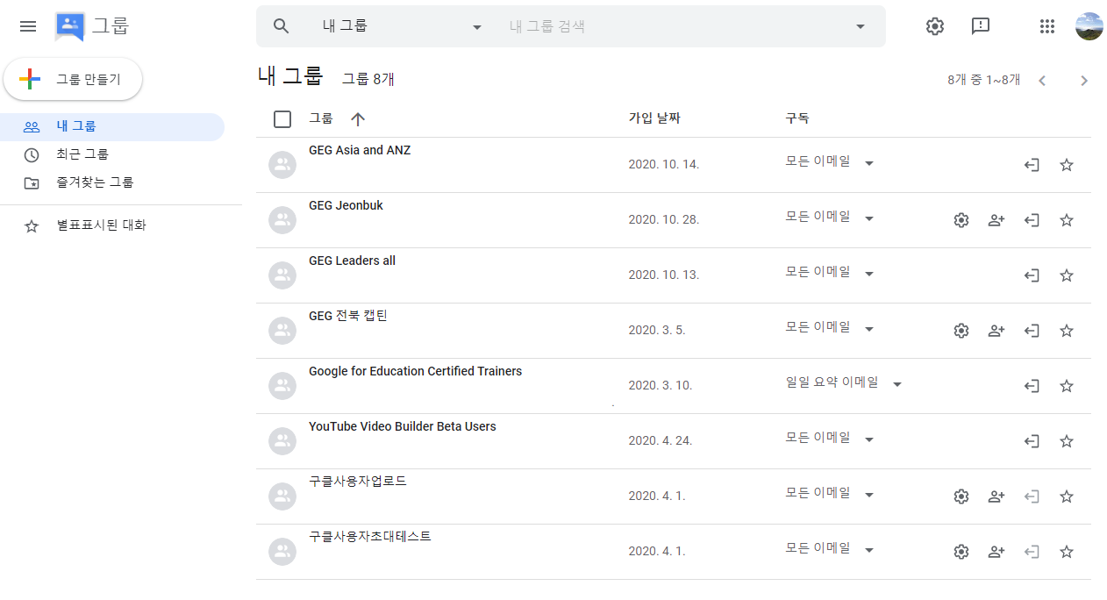Viewport: 1107px width, 600px height.
Task: Select 내 그룹 in sidebar
Action: [112, 127]
